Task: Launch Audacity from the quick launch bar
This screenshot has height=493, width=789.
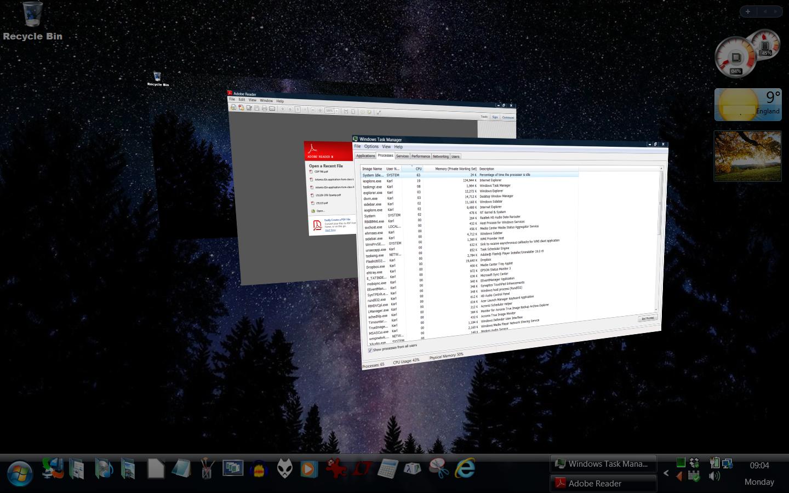Action: click(260, 469)
